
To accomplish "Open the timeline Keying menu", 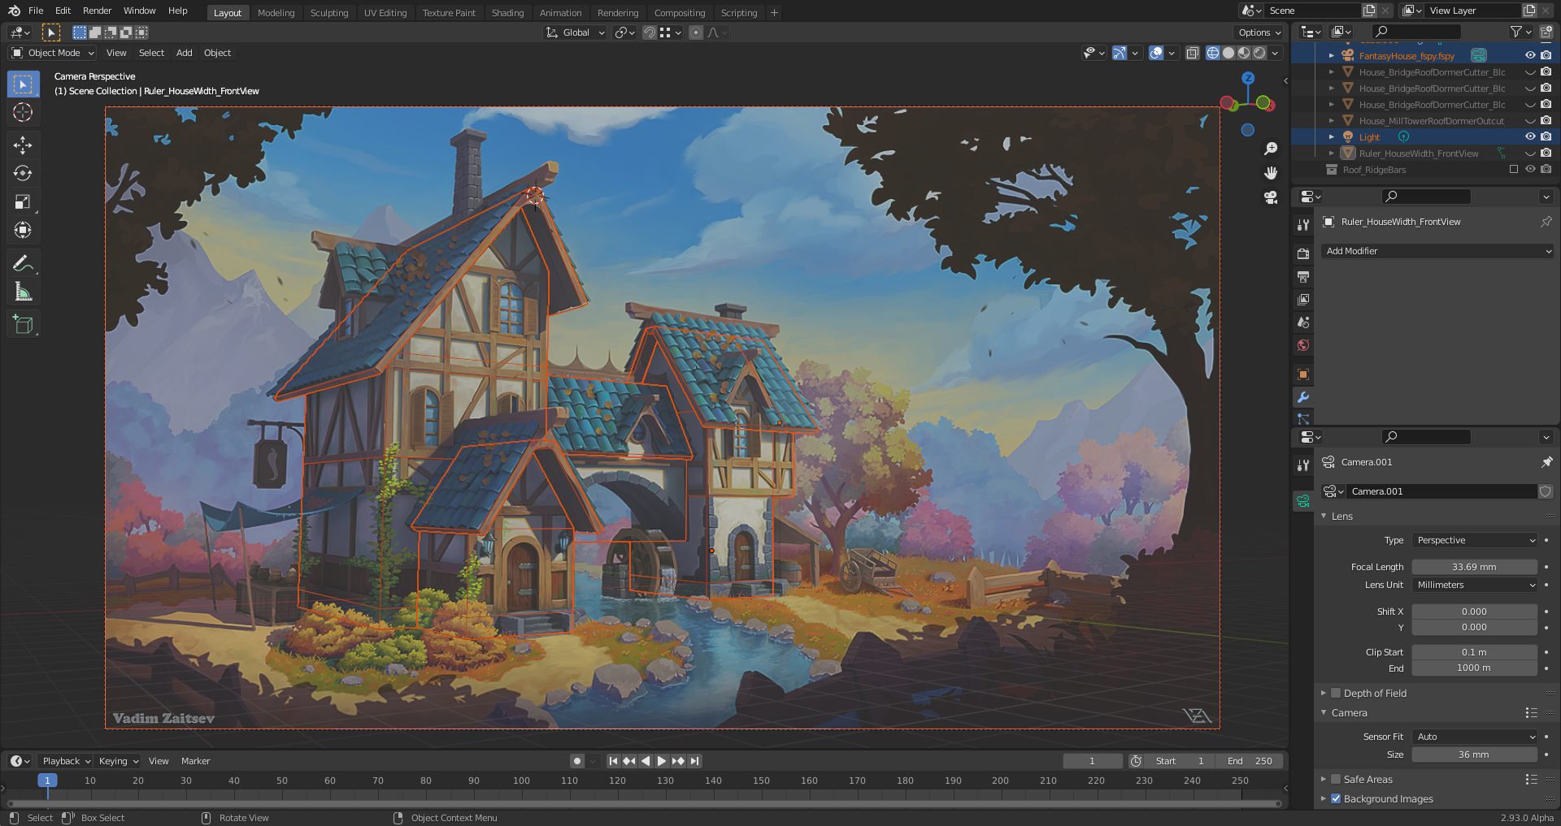I will point(118,761).
